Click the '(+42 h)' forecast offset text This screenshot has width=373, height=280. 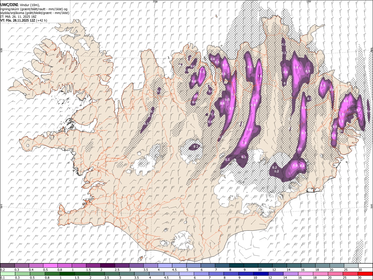[42, 20]
